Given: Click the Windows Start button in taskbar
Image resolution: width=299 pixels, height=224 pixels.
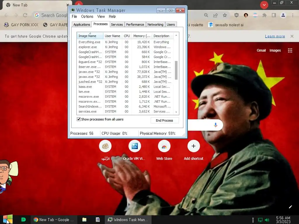Looking at the screenshot, I should [8, 219].
